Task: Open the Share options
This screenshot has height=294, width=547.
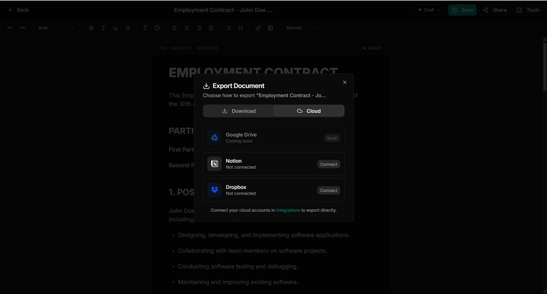Action: (495, 10)
